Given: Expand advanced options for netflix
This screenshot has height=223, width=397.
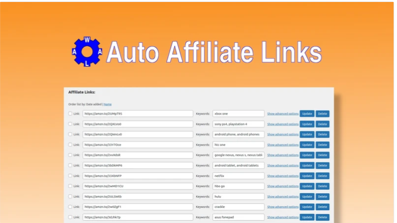Looking at the screenshot, I should pyautogui.click(x=283, y=176).
